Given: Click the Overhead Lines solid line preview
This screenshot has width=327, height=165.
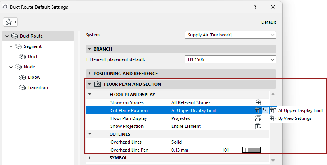Looking at the screenshot, I should 242,142.
